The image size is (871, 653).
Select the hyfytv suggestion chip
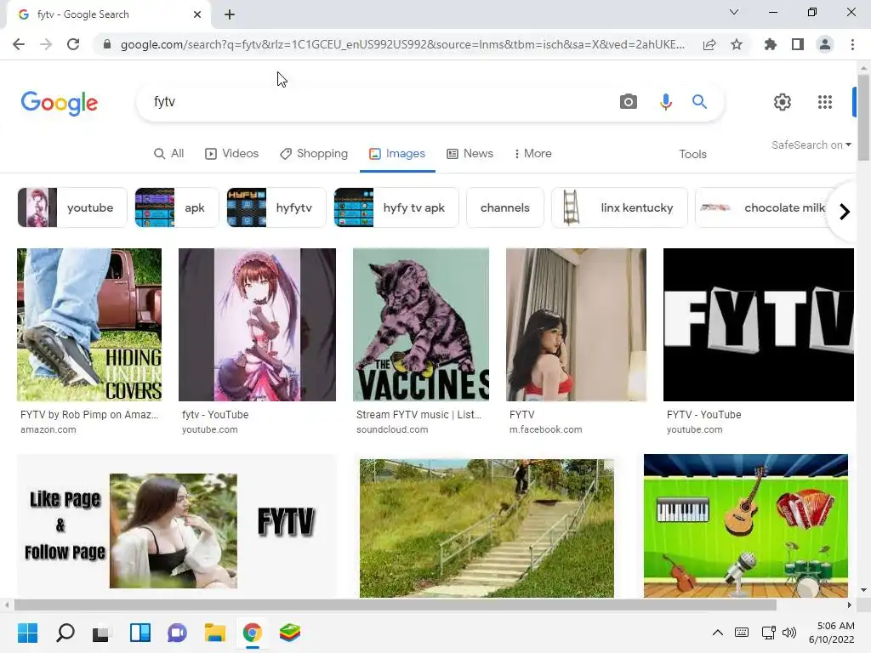[x=276, y=207]
